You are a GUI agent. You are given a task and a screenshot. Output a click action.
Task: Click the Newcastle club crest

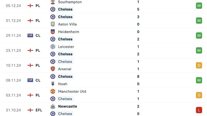point(53,106)
